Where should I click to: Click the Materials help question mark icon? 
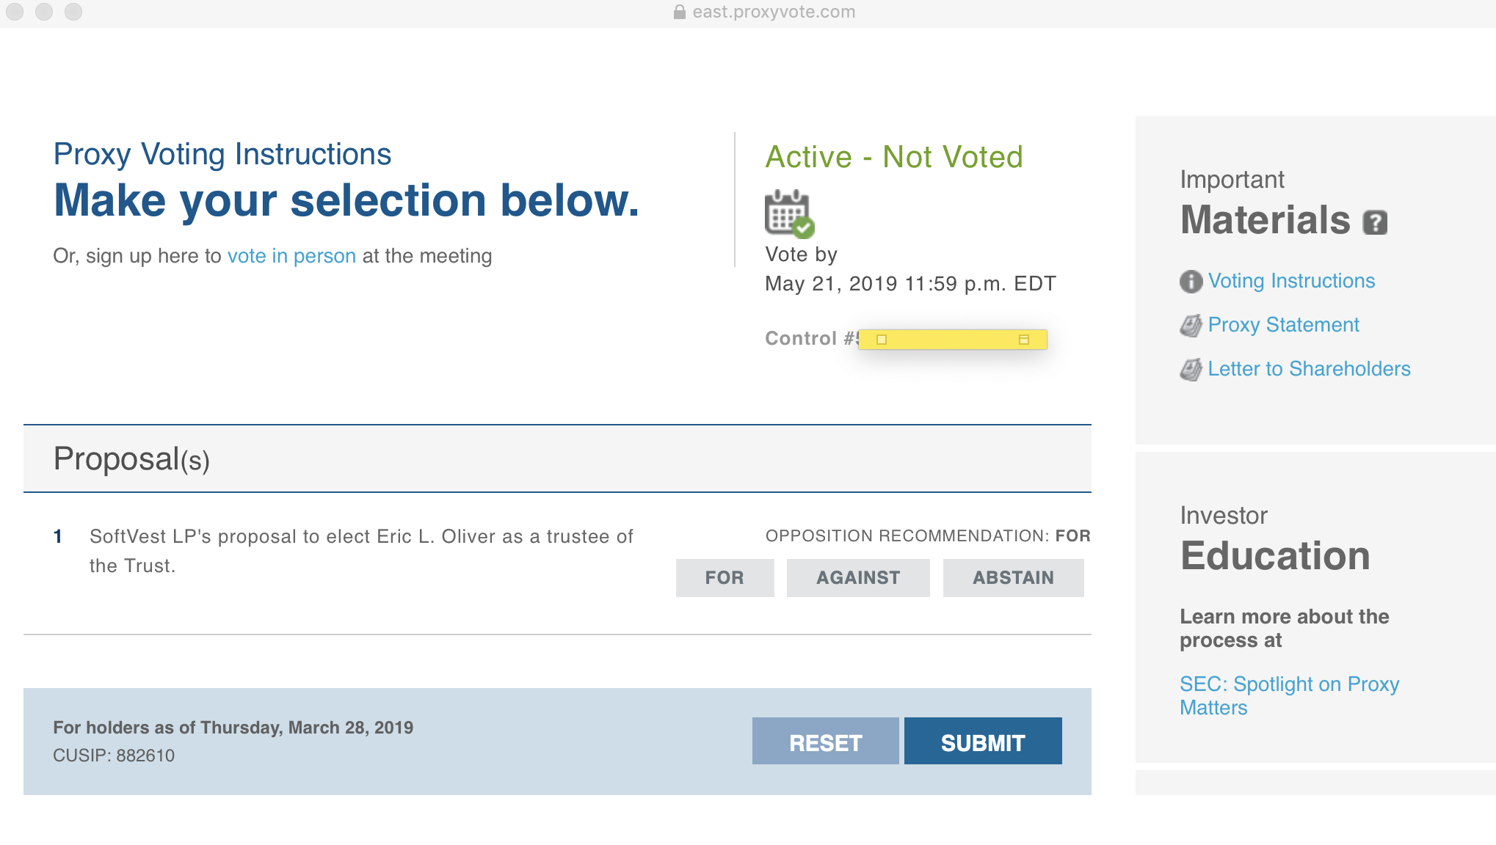[1375, 222]
